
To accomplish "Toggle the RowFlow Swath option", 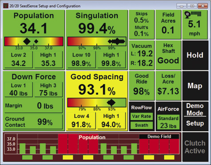I will pos(142,125).
